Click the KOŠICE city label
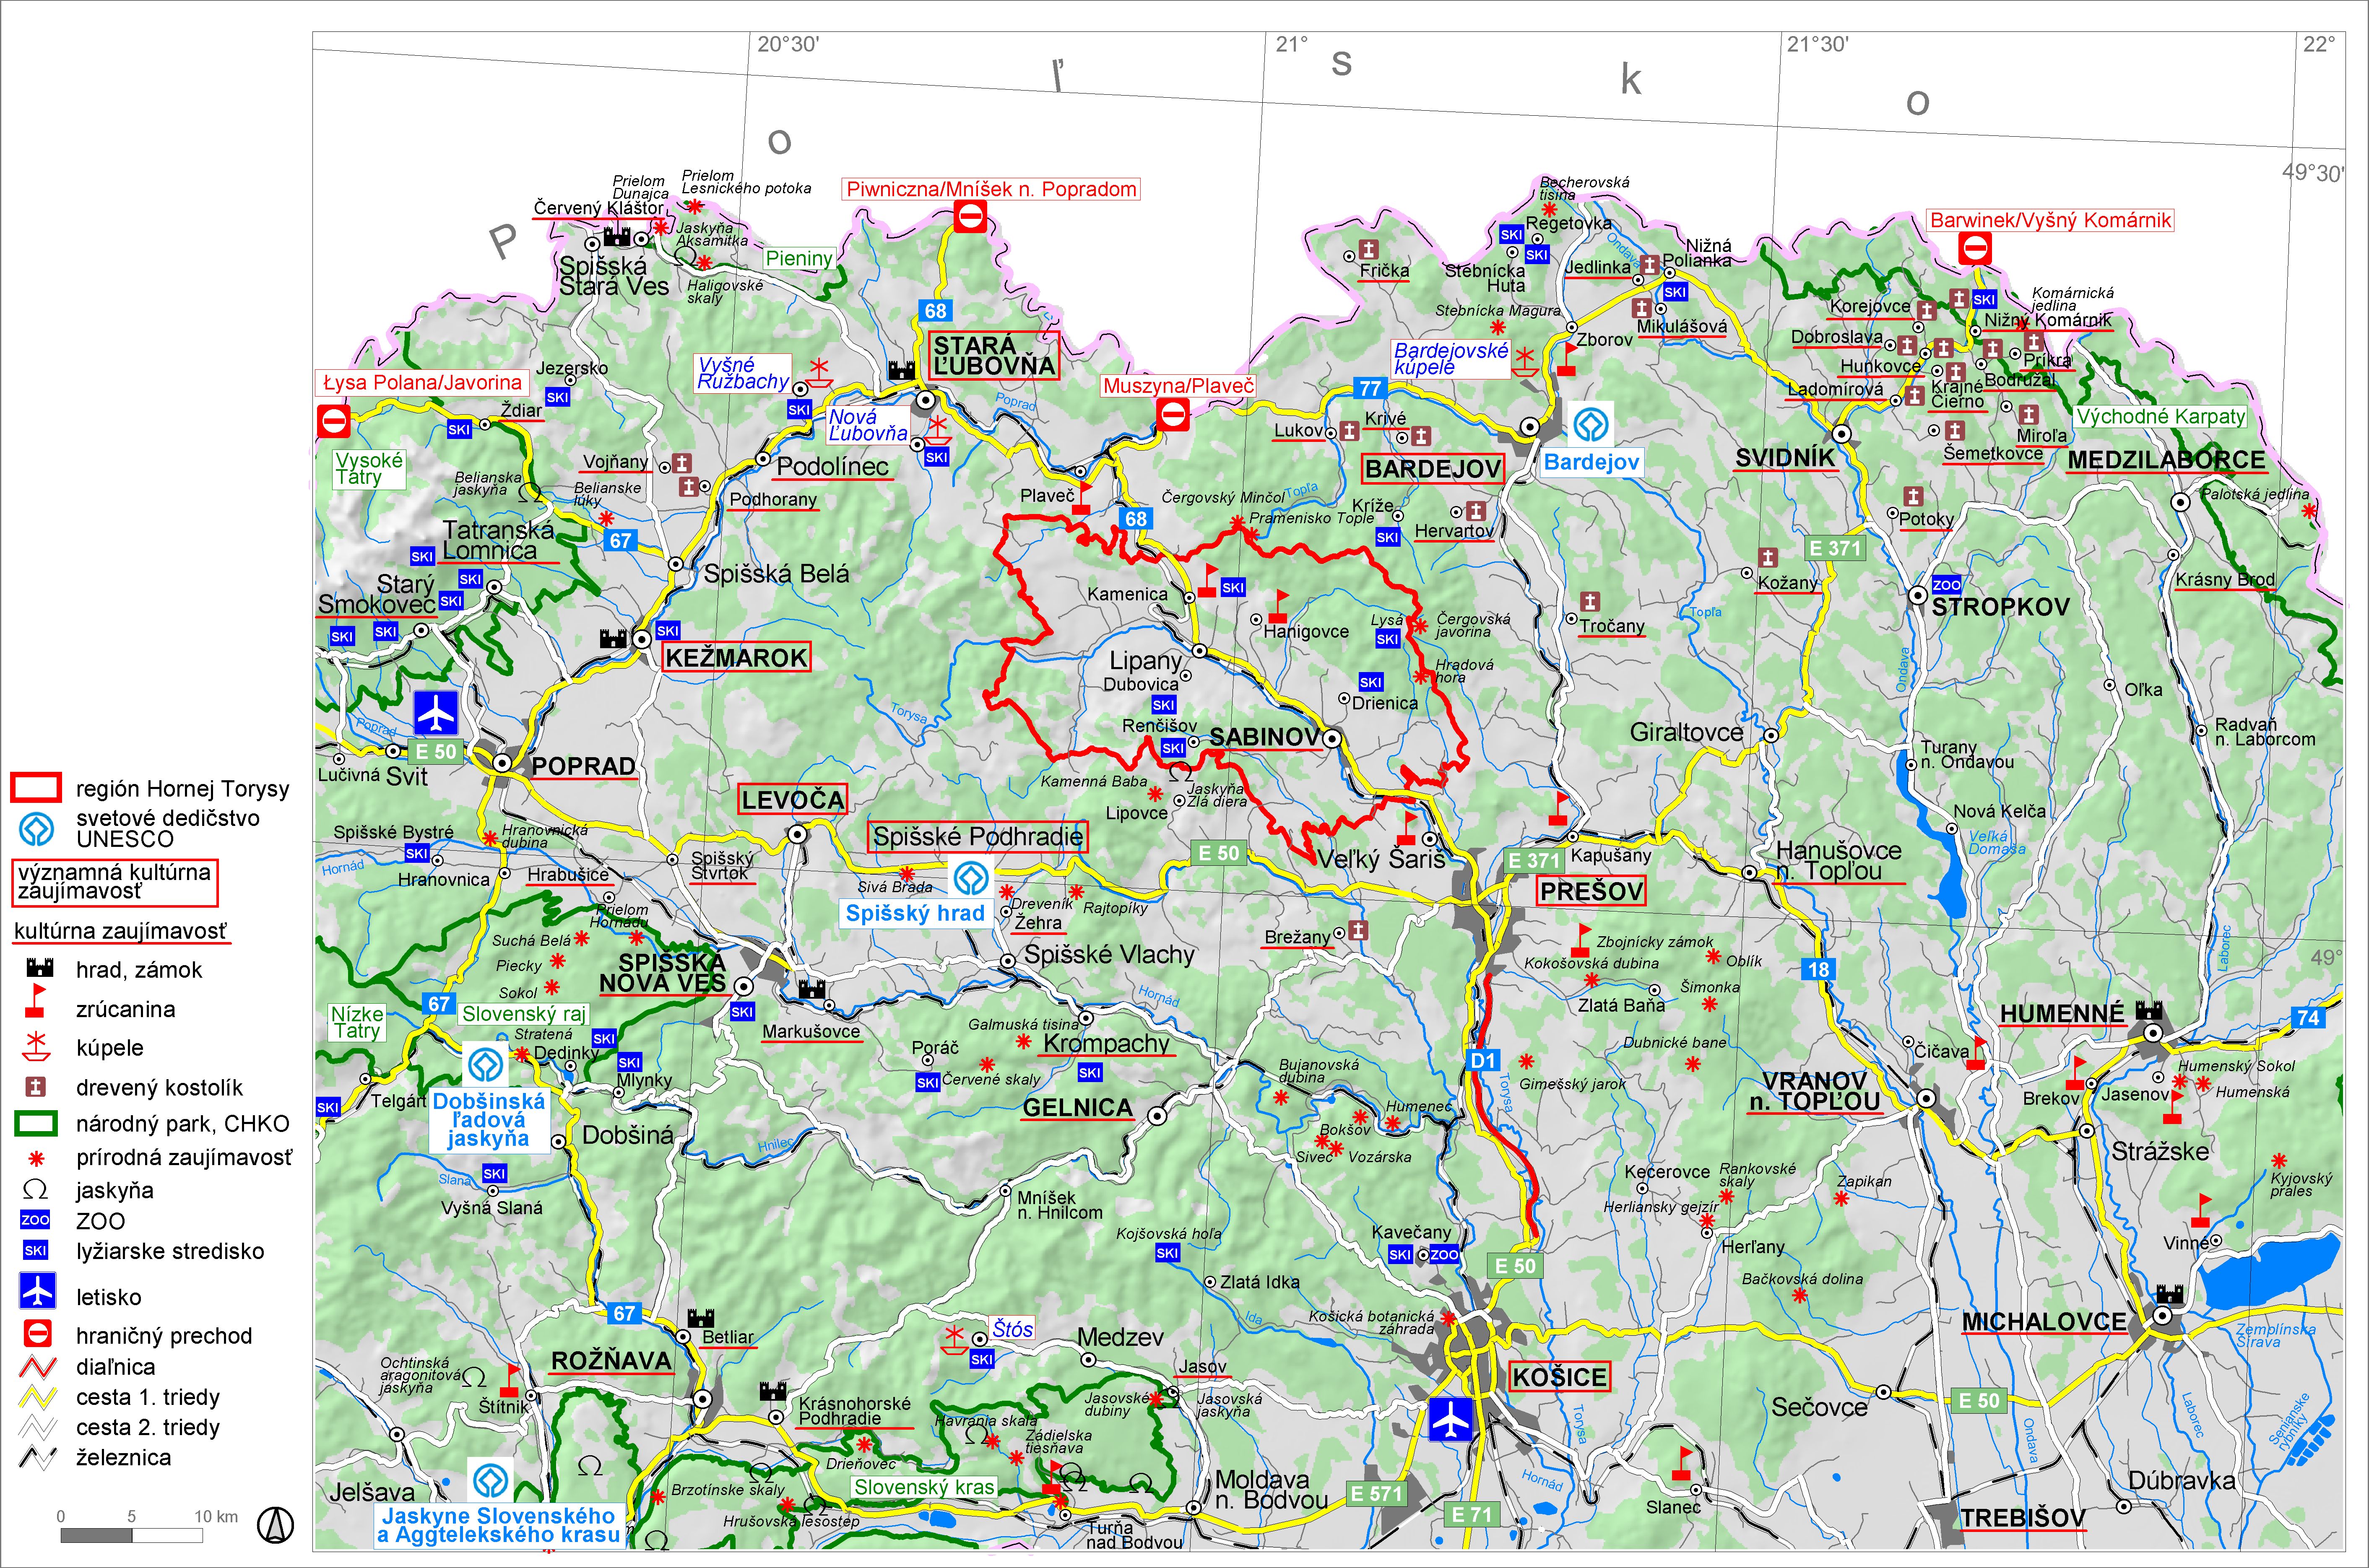 (x=1559, y=1377)
